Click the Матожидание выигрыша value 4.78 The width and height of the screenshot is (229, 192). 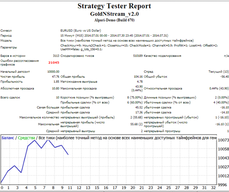pyautogui.click(x=139, y=82)
